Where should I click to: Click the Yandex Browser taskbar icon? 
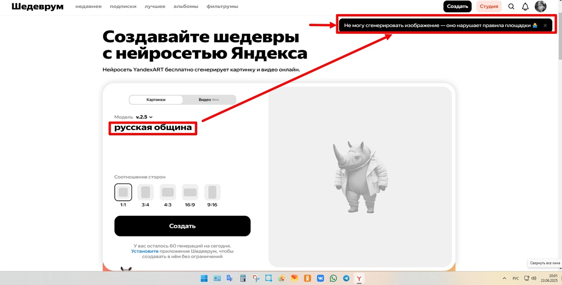(359, 278)
